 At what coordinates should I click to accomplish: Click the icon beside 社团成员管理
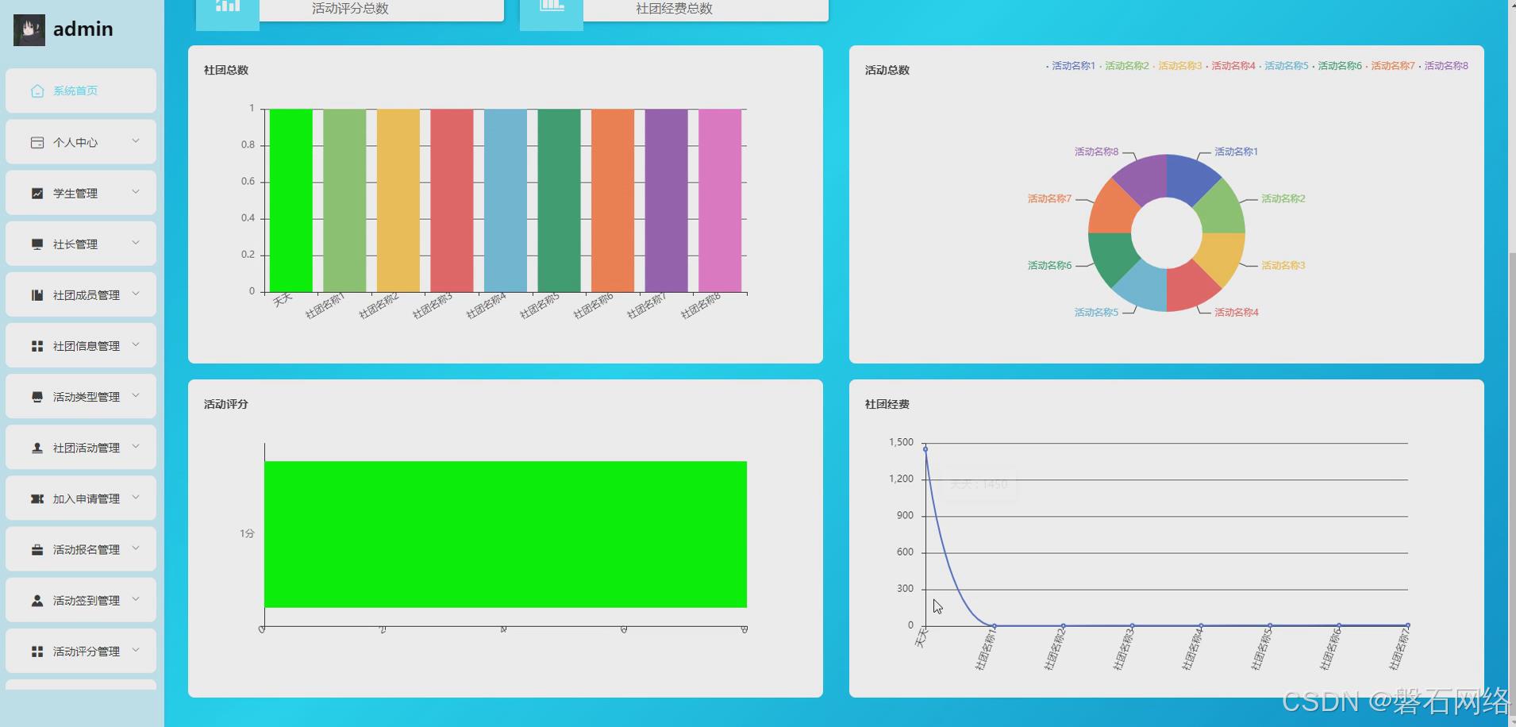point(37,294)
